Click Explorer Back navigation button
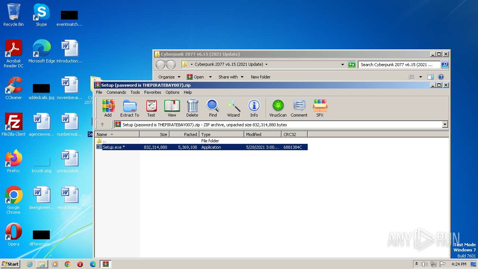The image size is (478, 269). (x=160, y=65)
